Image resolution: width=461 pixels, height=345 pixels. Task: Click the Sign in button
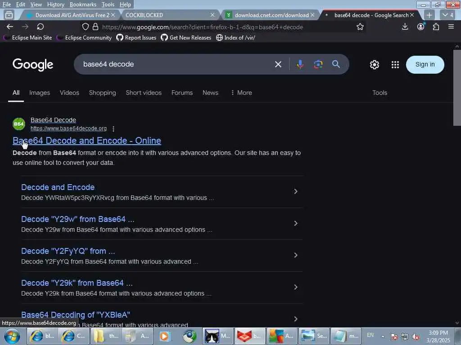click(x=425, y=65)
